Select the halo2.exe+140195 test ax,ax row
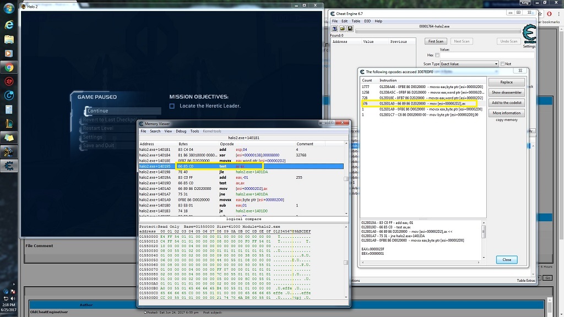The height and width of the screenshot is (317, 564). (241, 166)
